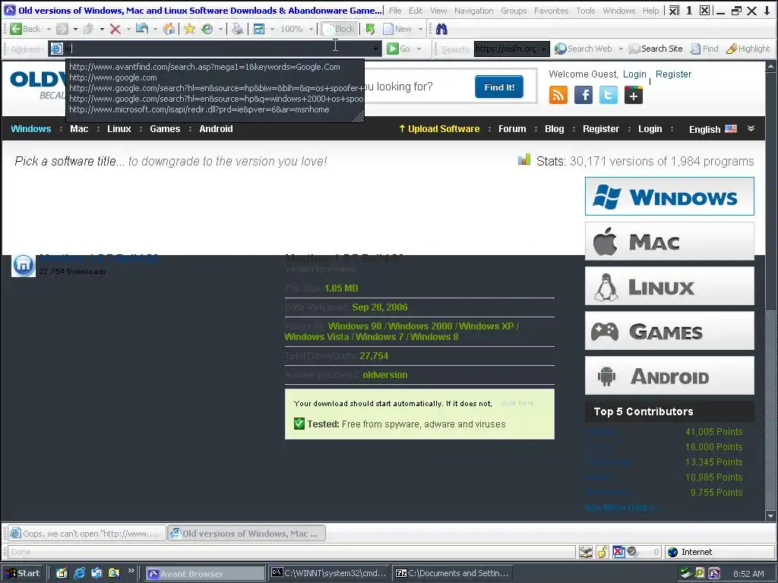Click the Full Screen window icon
The image size is (778, 583).
(x=259, y=29)
